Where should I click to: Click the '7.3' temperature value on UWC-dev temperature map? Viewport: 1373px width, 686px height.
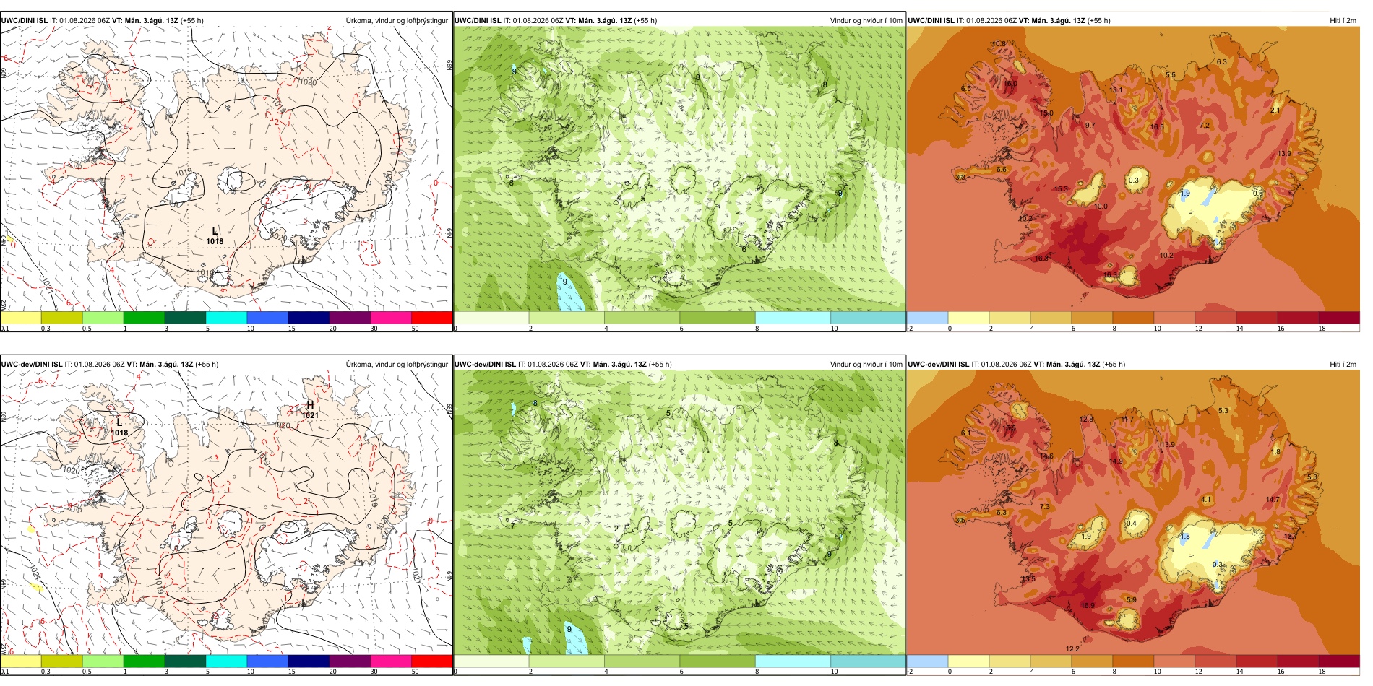(x=1044, y=507)
